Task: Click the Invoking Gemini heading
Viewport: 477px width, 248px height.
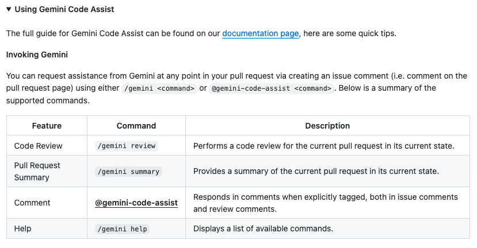Action: (37, 55)
